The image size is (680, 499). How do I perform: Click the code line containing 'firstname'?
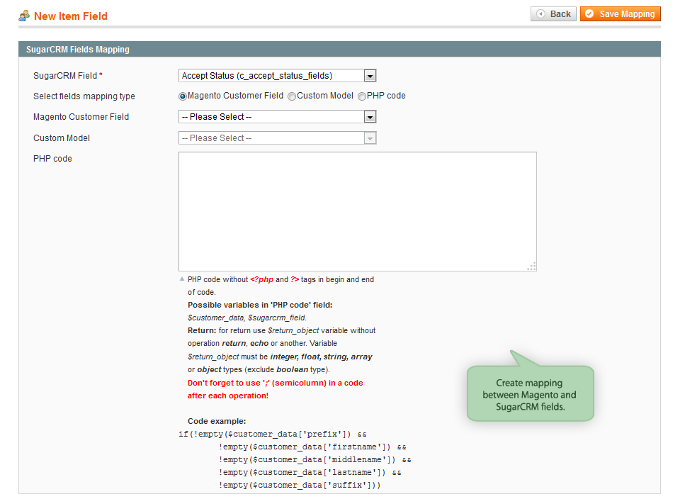(x=312, y=447)
